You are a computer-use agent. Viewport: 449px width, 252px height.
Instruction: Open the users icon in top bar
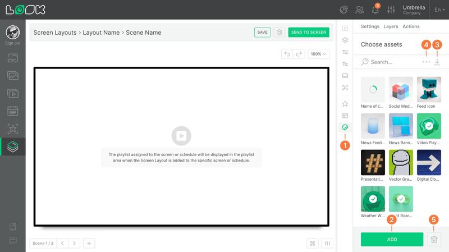[359, 10]
